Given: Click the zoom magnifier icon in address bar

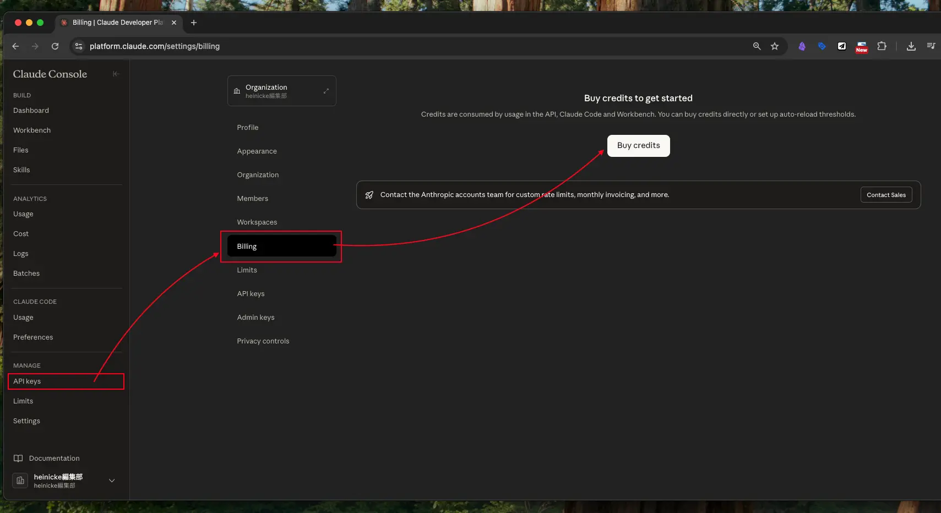Looking at the screenshot, I should 757,46.
